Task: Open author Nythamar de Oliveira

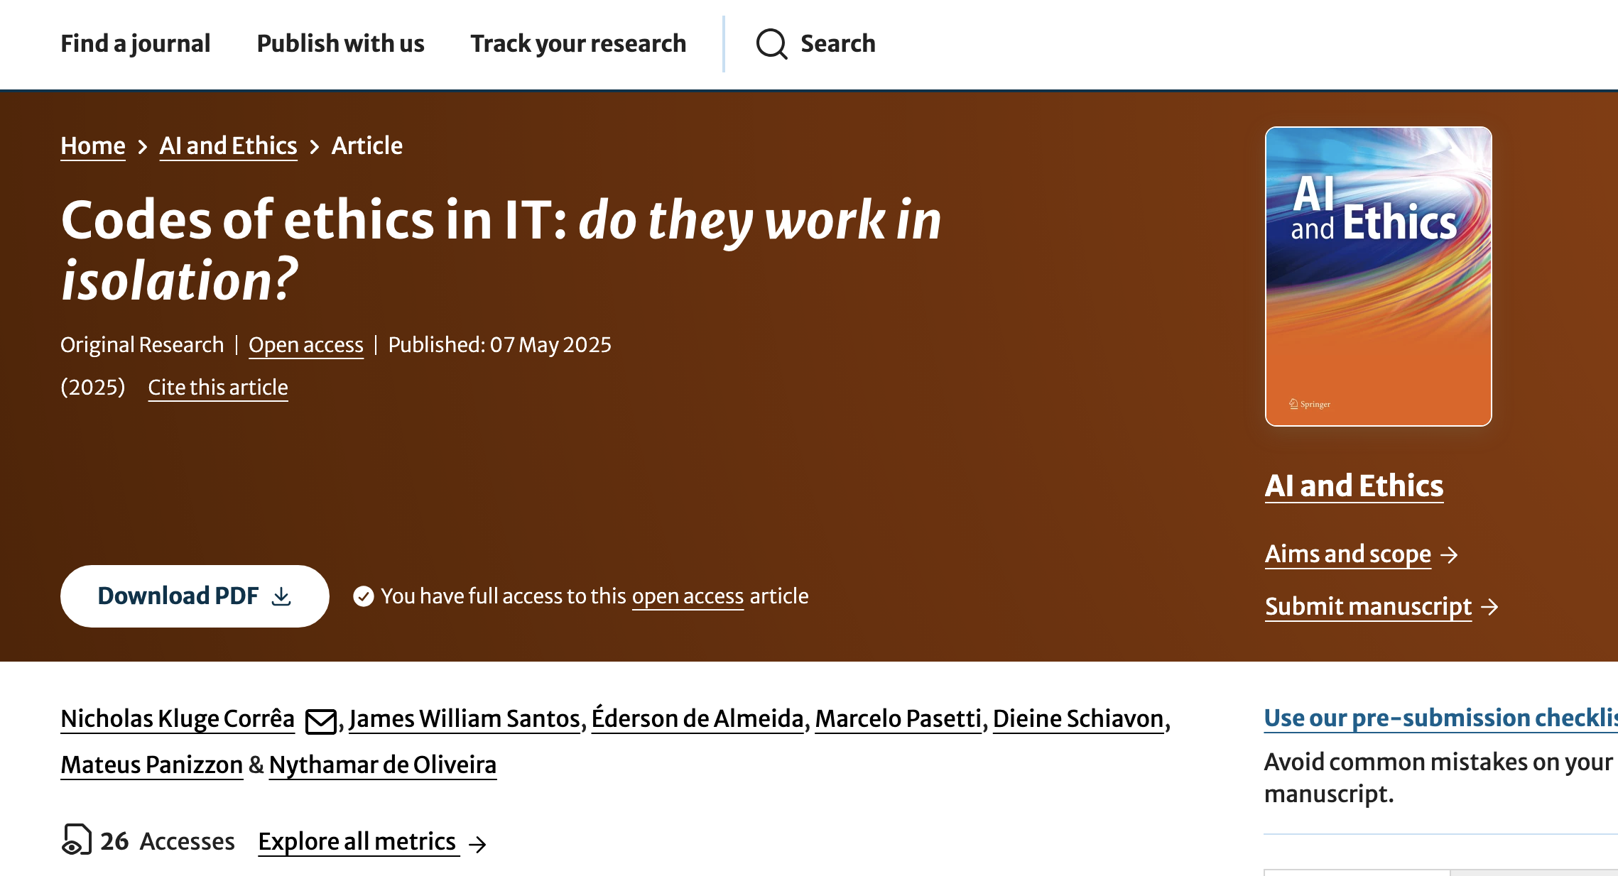Action: coord(383,765)
